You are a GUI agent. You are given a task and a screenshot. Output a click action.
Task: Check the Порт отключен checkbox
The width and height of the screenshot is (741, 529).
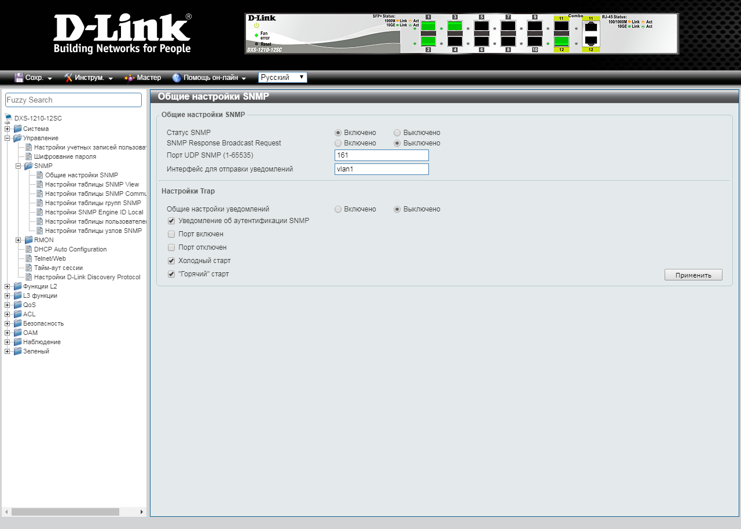pyautogui.click(x=171, y=247)
